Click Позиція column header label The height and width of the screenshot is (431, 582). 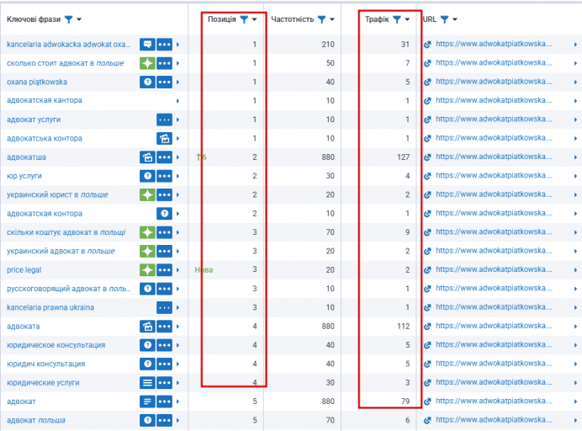pyautogui.click(x=221, y=19)
